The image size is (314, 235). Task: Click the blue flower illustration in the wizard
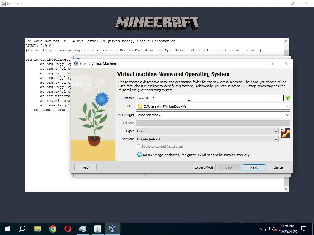click(102, 99)
